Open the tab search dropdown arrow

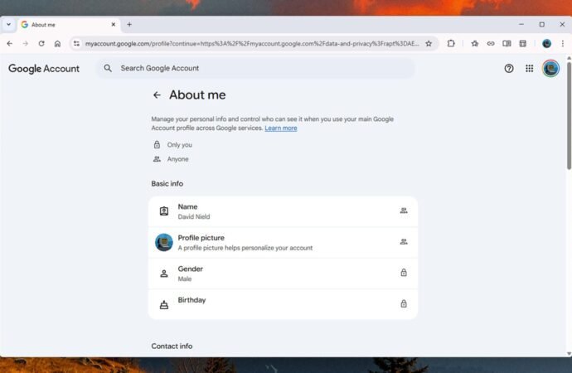click(x=9, y=24)
